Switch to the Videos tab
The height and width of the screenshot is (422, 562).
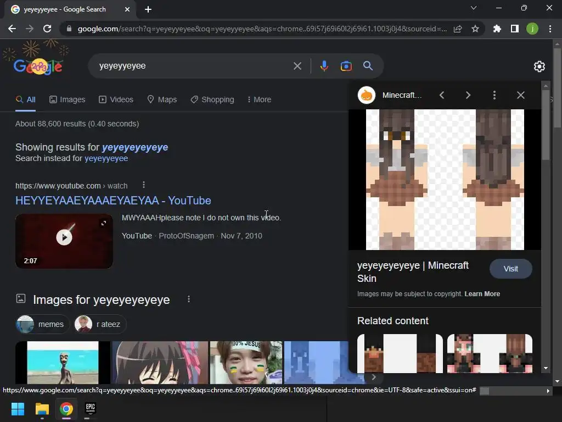point(116,99)
